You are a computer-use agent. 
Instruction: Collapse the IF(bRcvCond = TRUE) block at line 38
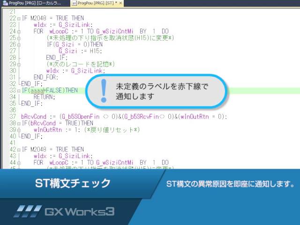tap(19, 124)
